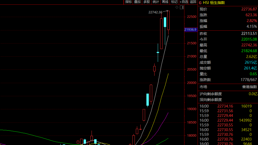This screenshot has height=145, width=258.
Task: Click the 昨收 value 22113.51
Action: 249,34
